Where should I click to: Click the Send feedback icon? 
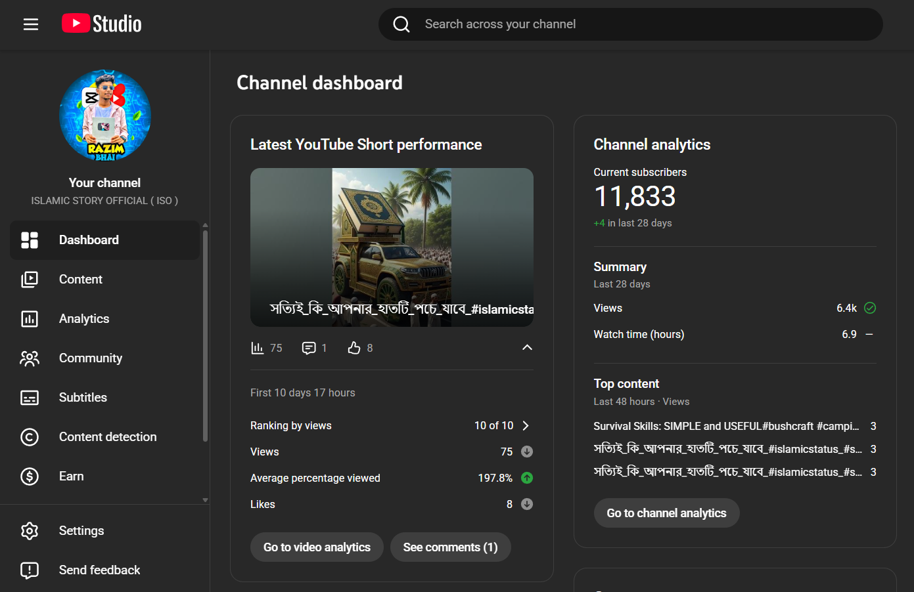coord(30,570)
